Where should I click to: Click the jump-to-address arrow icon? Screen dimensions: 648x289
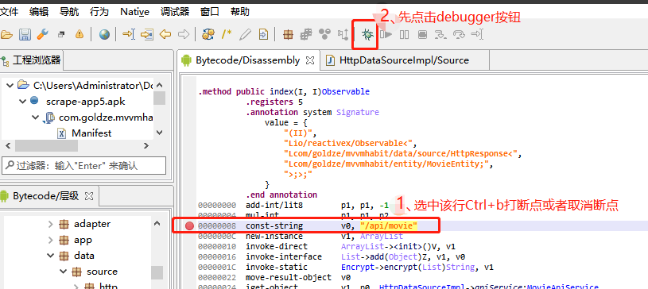pos(129,35)
